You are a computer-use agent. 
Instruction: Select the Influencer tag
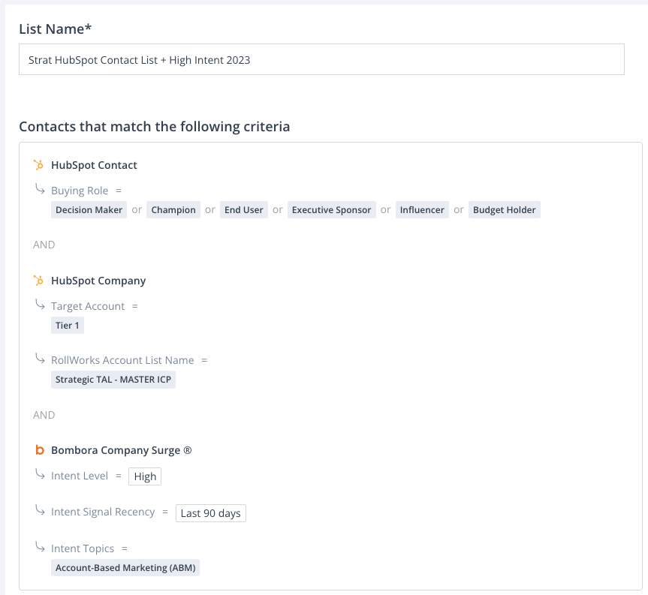(422, 210)
